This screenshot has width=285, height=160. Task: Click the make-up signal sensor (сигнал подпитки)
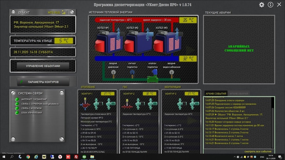pos(132,74)
